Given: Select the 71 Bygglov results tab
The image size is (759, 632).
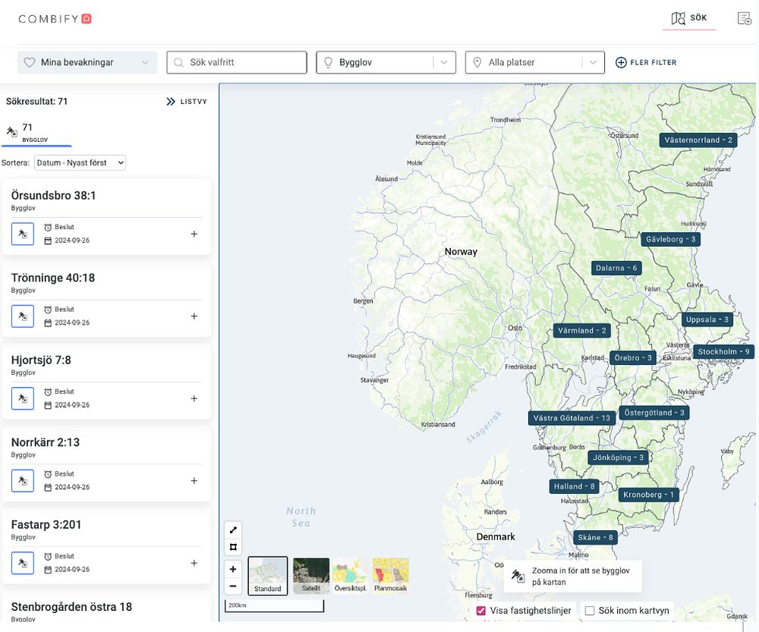Looking at the screenshot, I should (x=36, y=133).
